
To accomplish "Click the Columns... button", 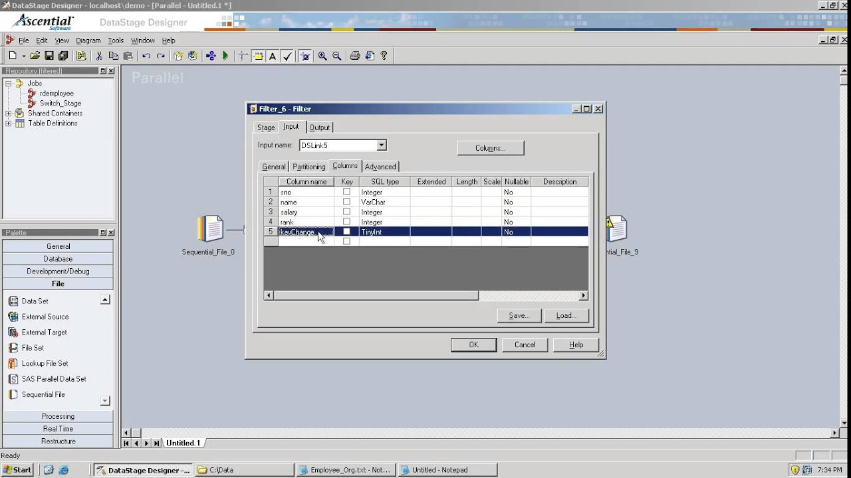I will [491, 148].
